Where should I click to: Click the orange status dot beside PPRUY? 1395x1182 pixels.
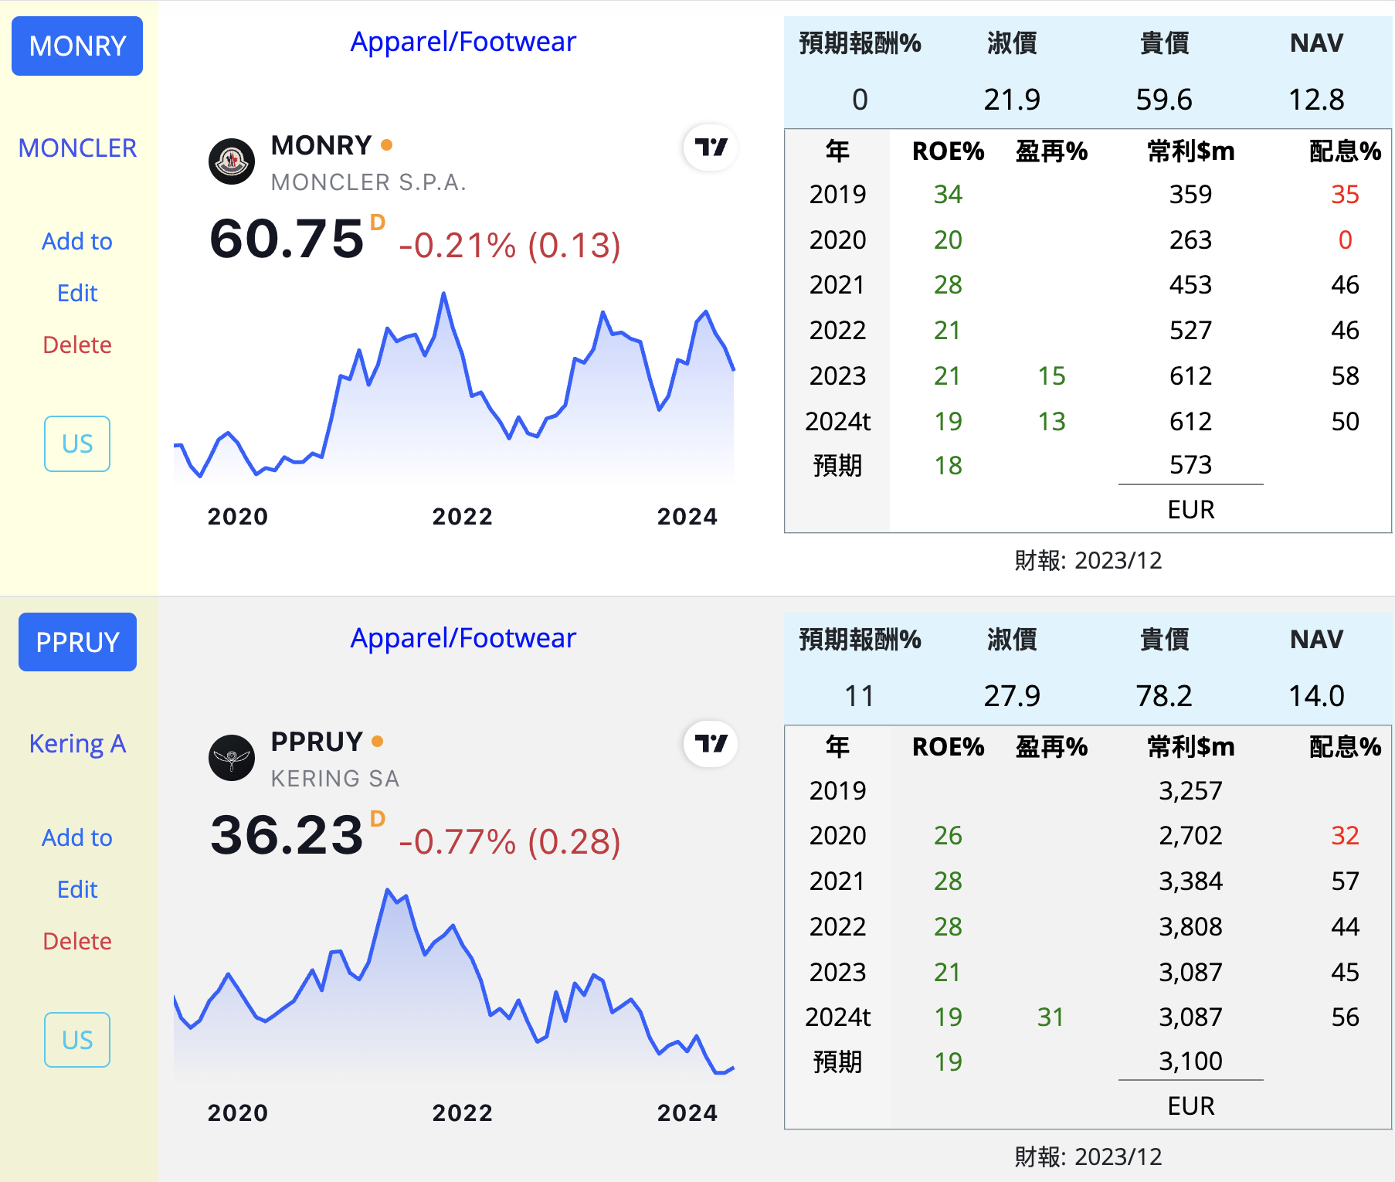click(378, 741)
